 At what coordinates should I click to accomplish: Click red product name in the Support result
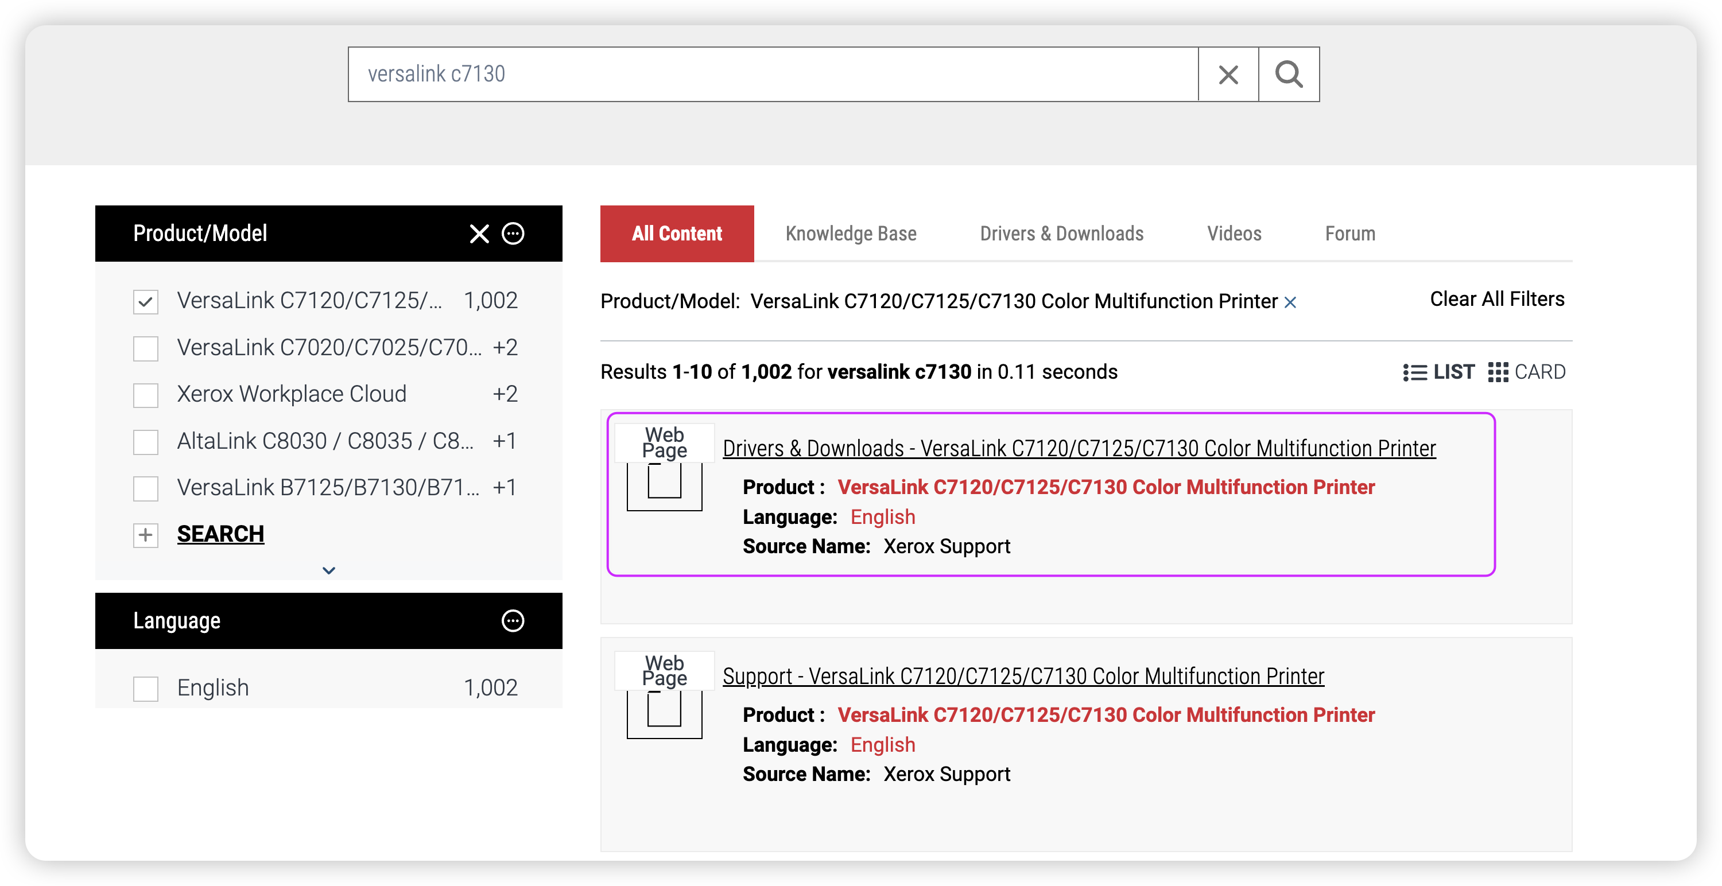point(1106,715)
